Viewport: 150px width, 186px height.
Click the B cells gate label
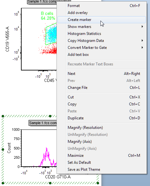click(x=47, y=14)
